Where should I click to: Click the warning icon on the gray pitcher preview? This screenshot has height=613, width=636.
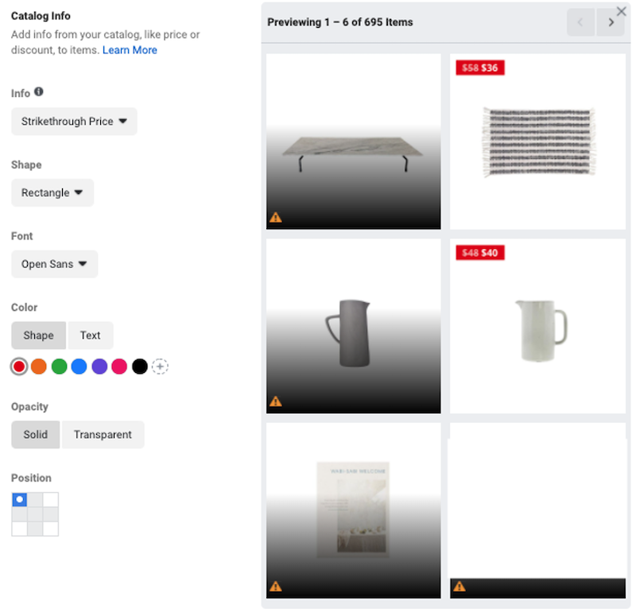(276, 401)
